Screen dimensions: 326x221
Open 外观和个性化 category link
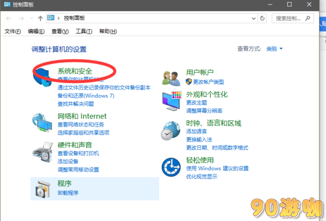207,94
